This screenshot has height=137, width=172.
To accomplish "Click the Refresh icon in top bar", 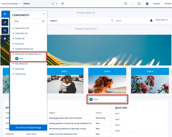I will coord(62,4).
